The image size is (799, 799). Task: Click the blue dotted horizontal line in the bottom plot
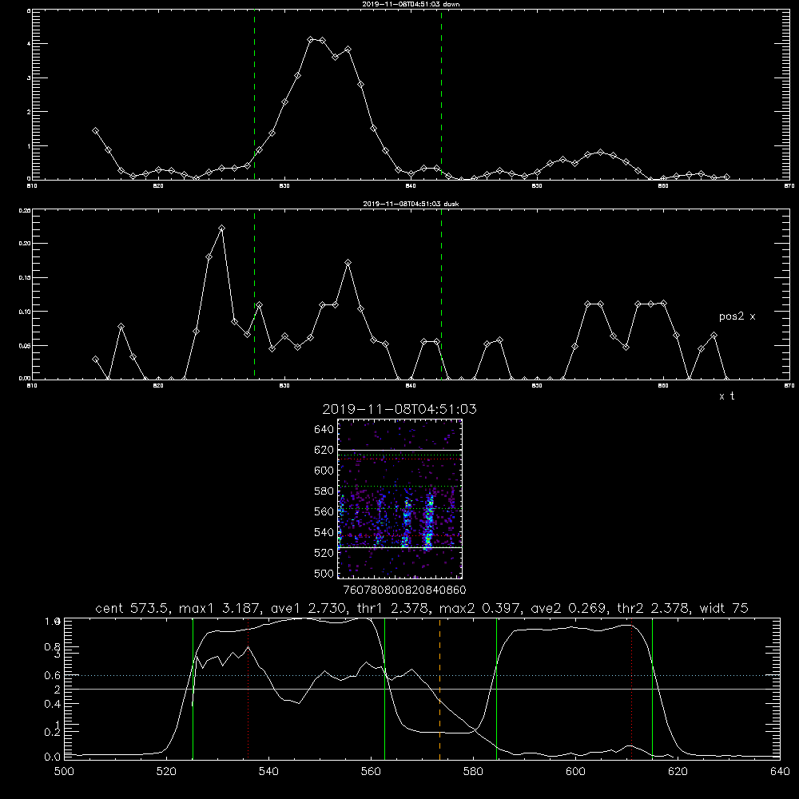422,676
